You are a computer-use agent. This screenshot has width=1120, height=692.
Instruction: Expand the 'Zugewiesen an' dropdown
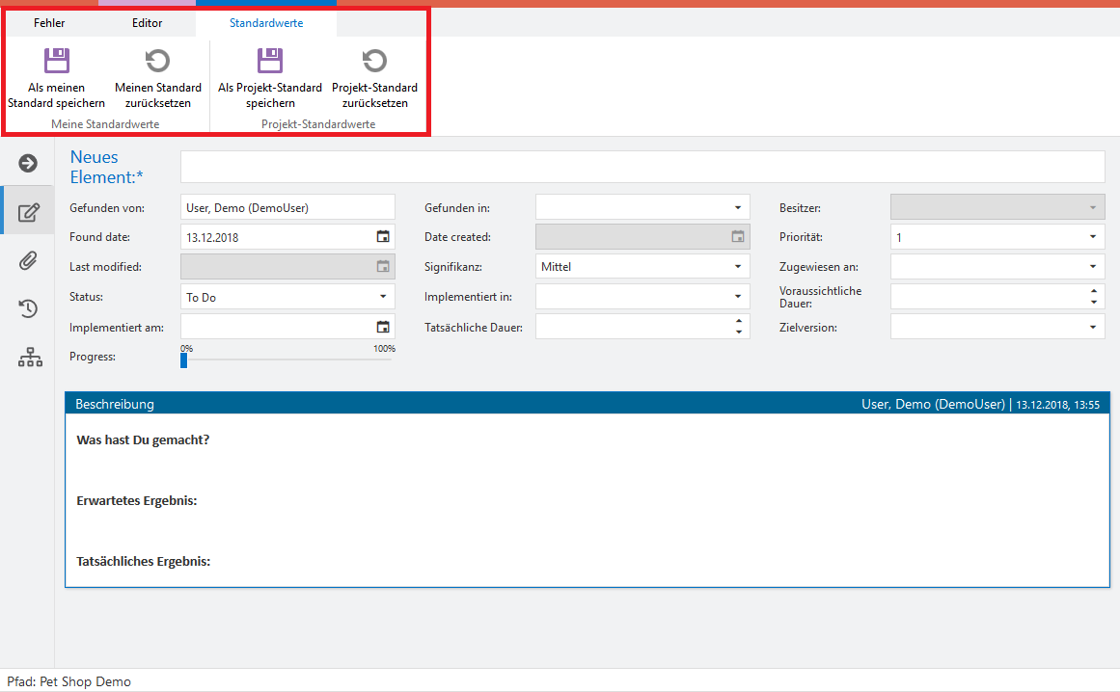point(1093,267)
